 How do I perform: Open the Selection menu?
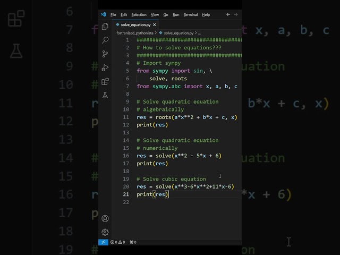139,15
